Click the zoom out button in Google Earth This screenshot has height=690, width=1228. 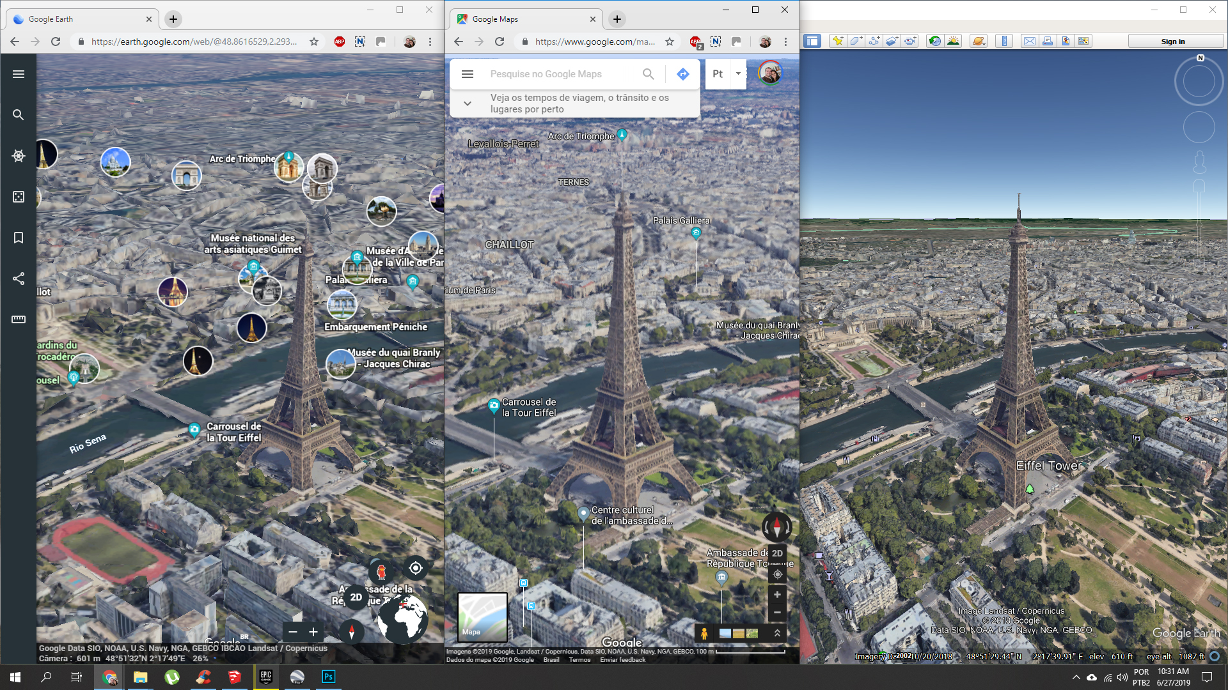click(x=292, y=632)
